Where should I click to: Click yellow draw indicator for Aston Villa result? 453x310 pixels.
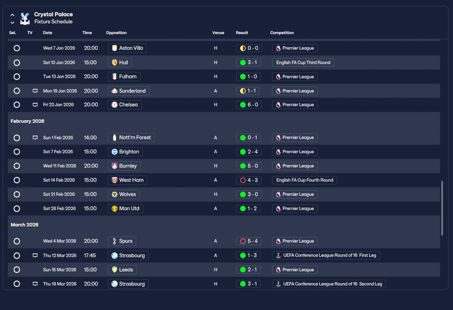tap(243, 48)
